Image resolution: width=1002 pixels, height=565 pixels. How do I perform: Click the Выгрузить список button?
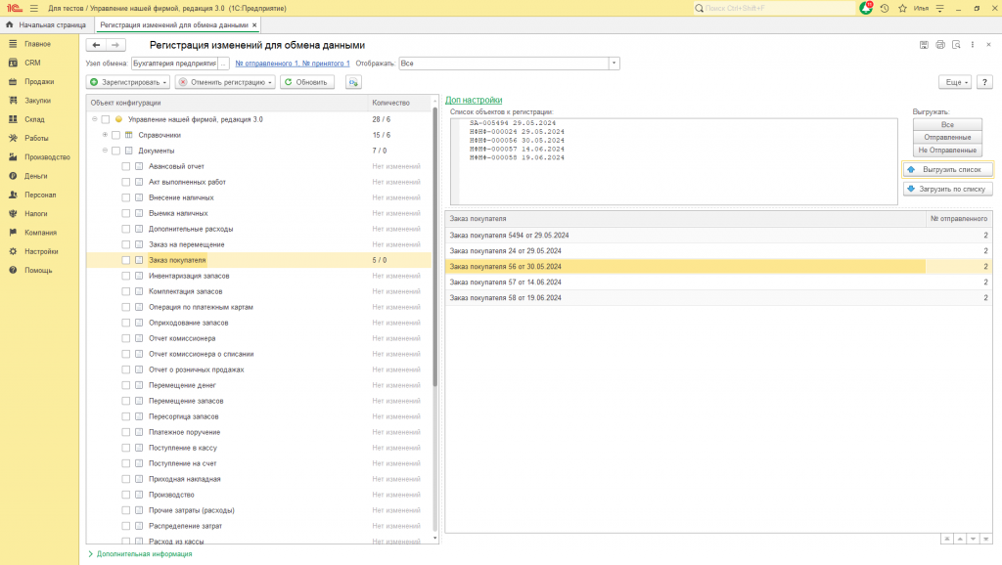coord(947,170)
